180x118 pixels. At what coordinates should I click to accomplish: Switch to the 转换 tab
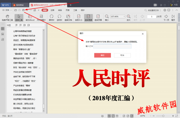pyautogui.click(x=60, y=10)
